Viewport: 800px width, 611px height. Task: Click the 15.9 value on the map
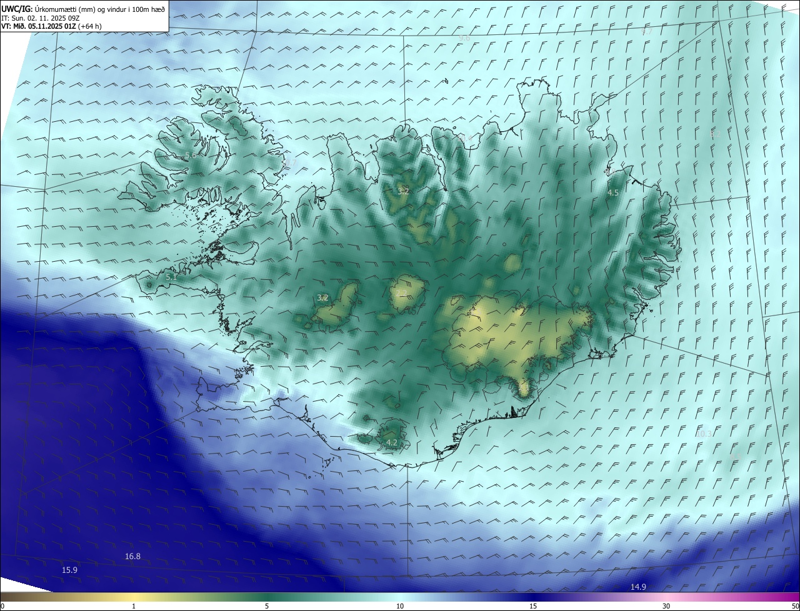coord(69,570)
